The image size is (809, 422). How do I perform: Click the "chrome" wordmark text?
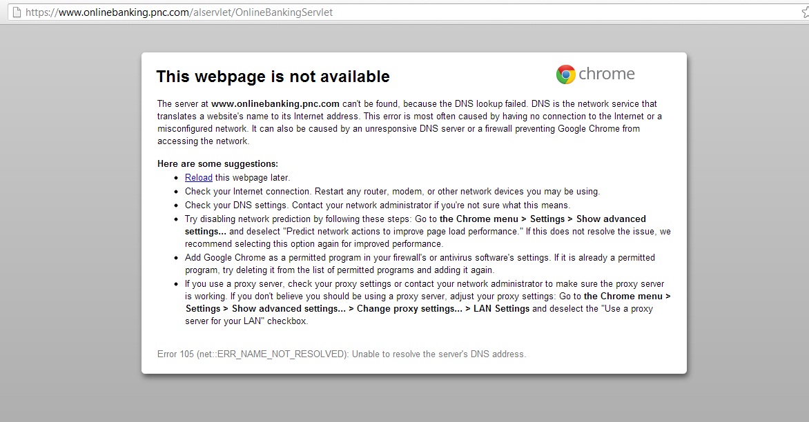(607, 74)
